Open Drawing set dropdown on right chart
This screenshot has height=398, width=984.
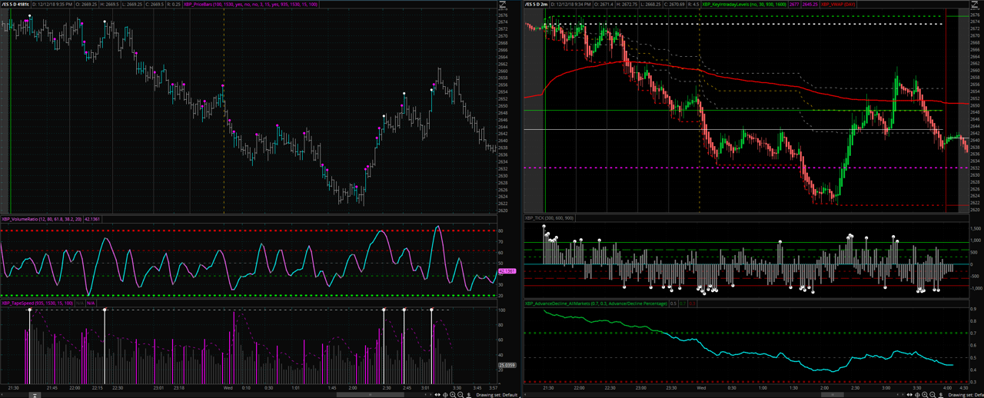point(967,394)
